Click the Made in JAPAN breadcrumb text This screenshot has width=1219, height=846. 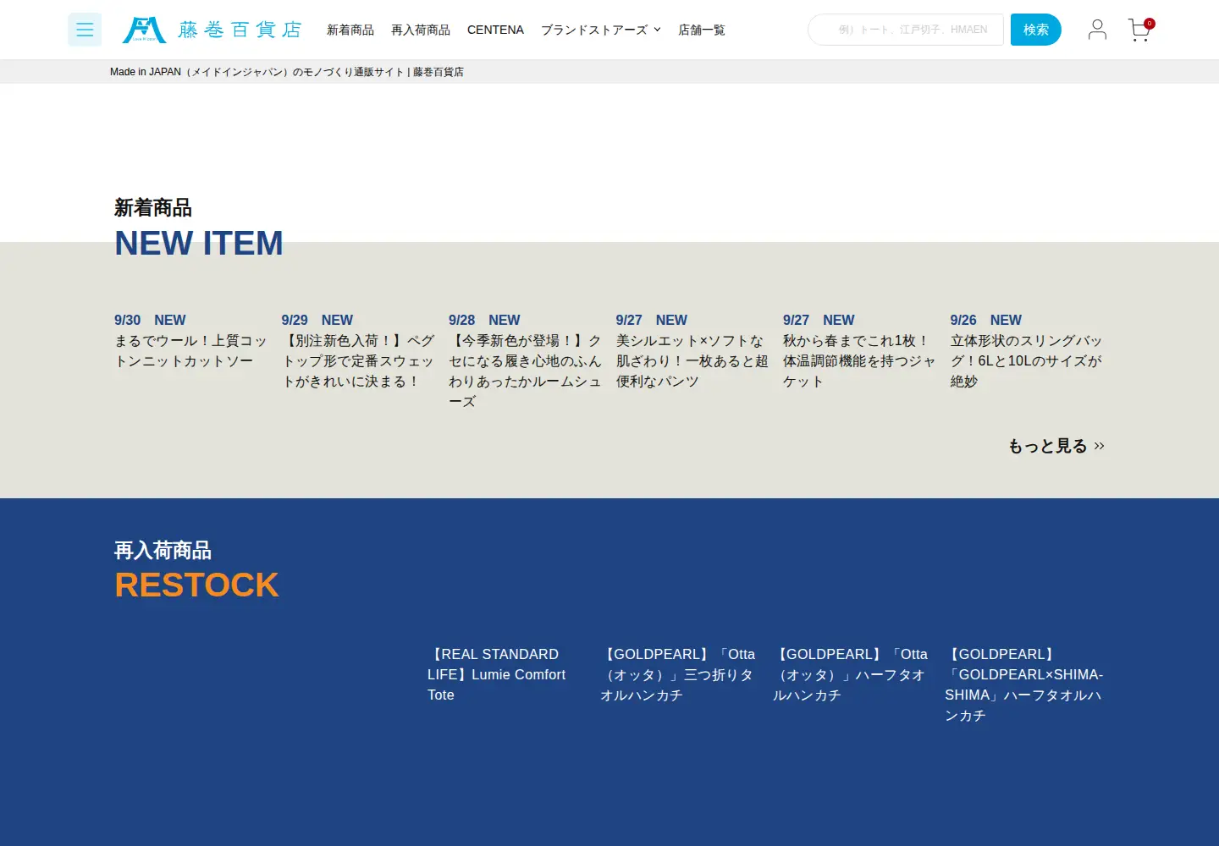(287, 72)
